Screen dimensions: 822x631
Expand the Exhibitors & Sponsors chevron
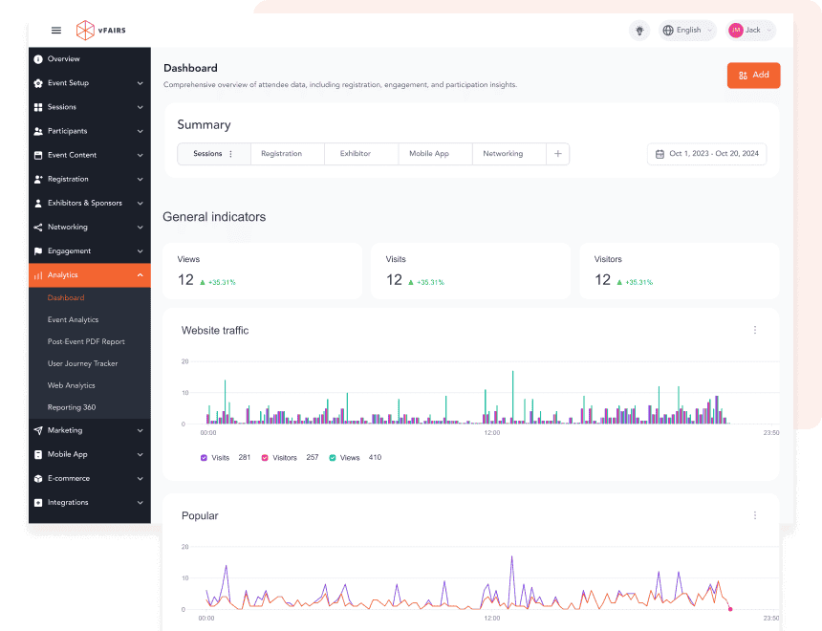click(140, 204)
